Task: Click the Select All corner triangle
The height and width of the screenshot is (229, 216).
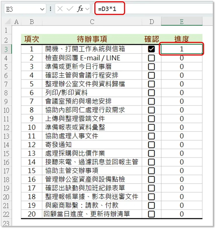Action: pyautogui.click(x=8, y=22)
